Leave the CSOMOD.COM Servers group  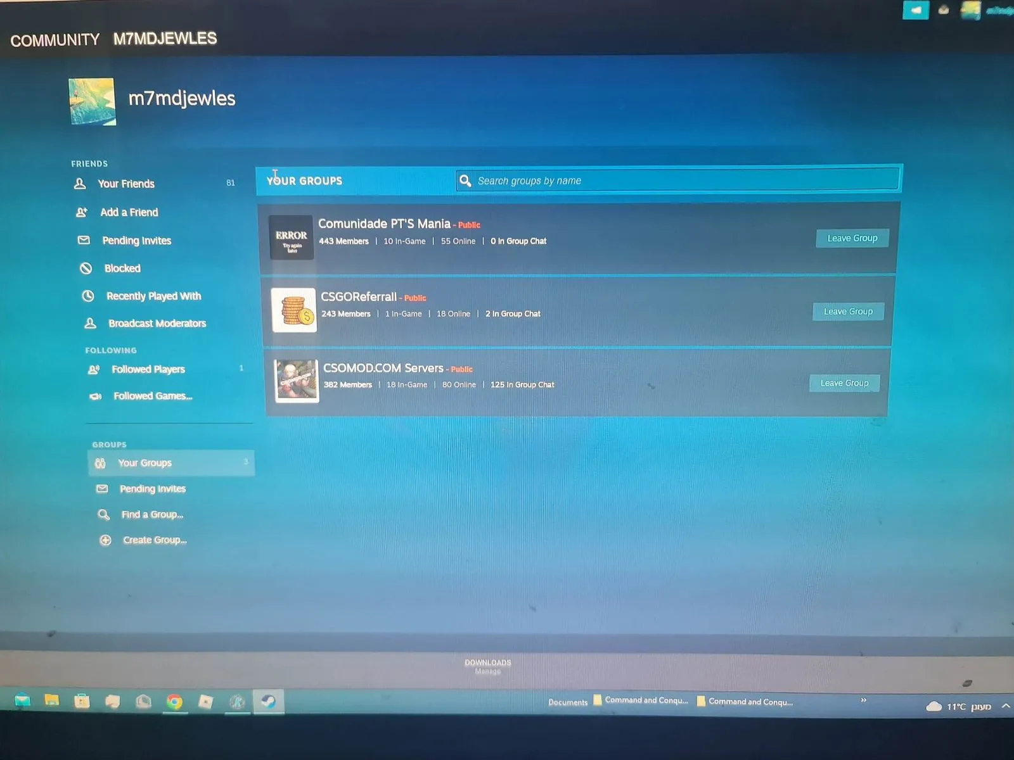tap(844, 383)
